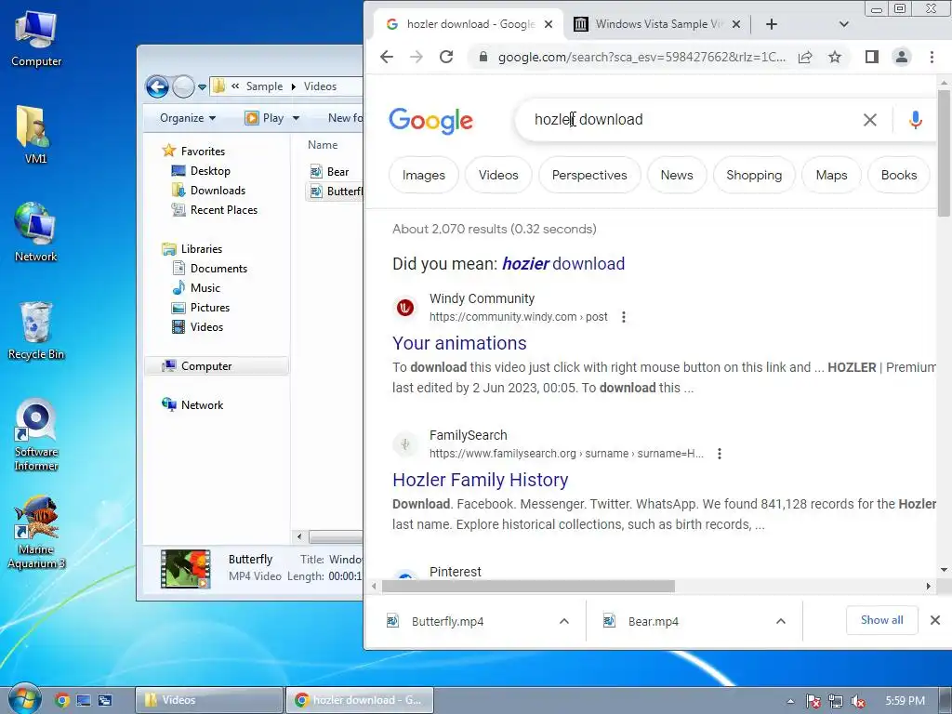Open Chrome side panel icon
Image resolution: width=952 pixels, height=714 pixels.
click(x=872, y=57)
